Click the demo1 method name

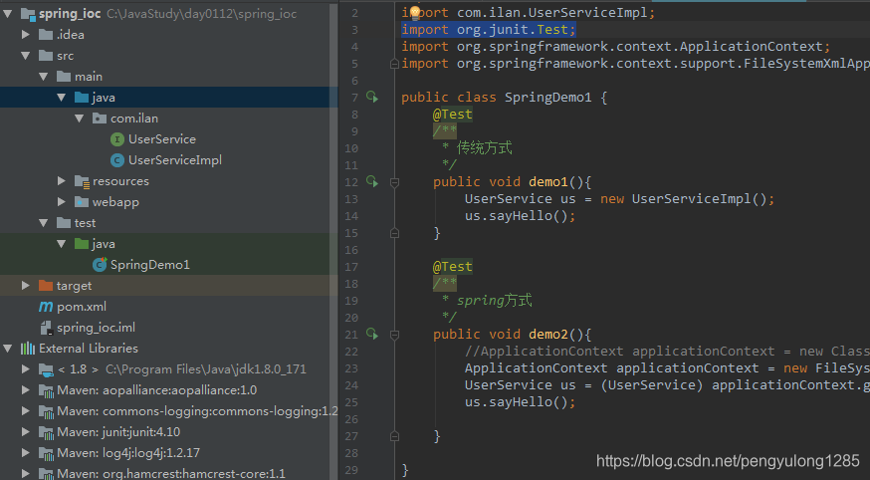click(x=548, y=182)
